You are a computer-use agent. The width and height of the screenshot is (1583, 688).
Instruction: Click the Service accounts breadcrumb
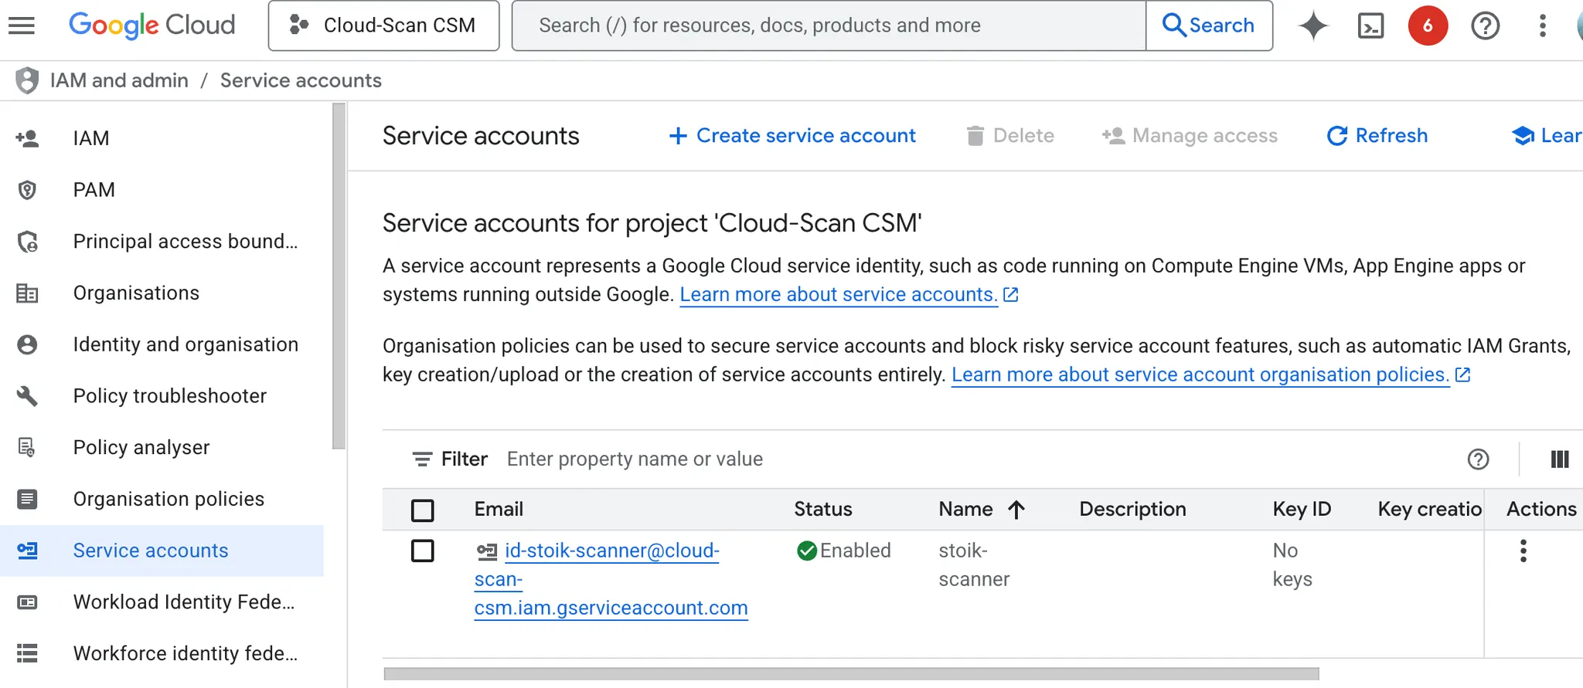(301, 80)
